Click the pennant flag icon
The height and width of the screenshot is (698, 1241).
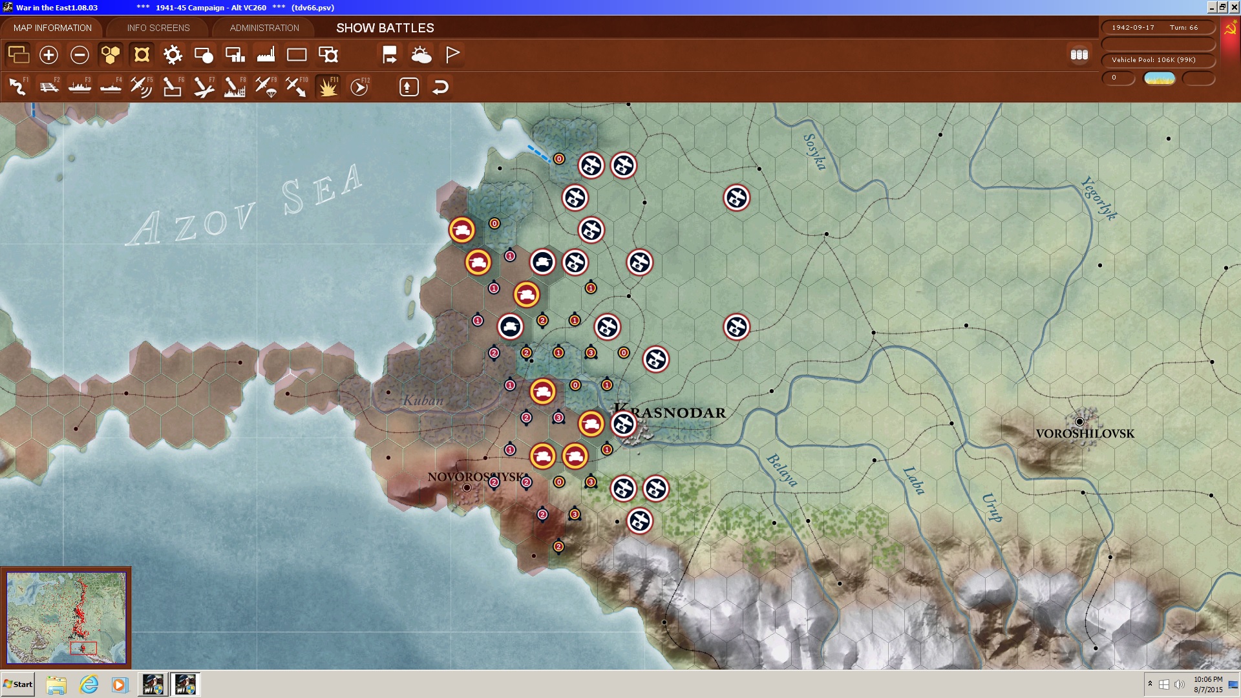pos(452,55)
